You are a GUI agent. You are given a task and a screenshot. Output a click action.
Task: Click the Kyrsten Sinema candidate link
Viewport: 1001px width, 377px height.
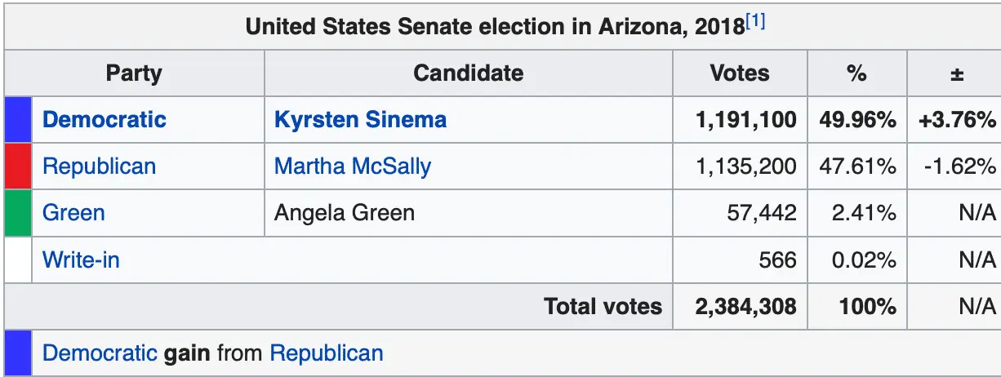tap(360, 120)
